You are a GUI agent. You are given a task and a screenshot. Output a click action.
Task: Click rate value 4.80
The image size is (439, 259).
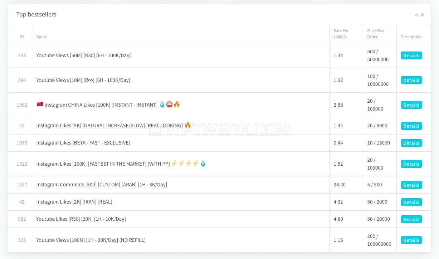(338, 219)
